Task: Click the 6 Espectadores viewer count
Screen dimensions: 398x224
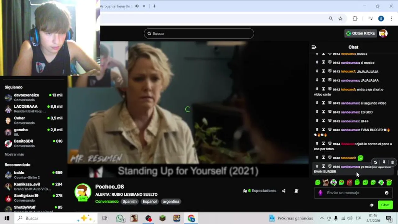Action: coord(260,191)
